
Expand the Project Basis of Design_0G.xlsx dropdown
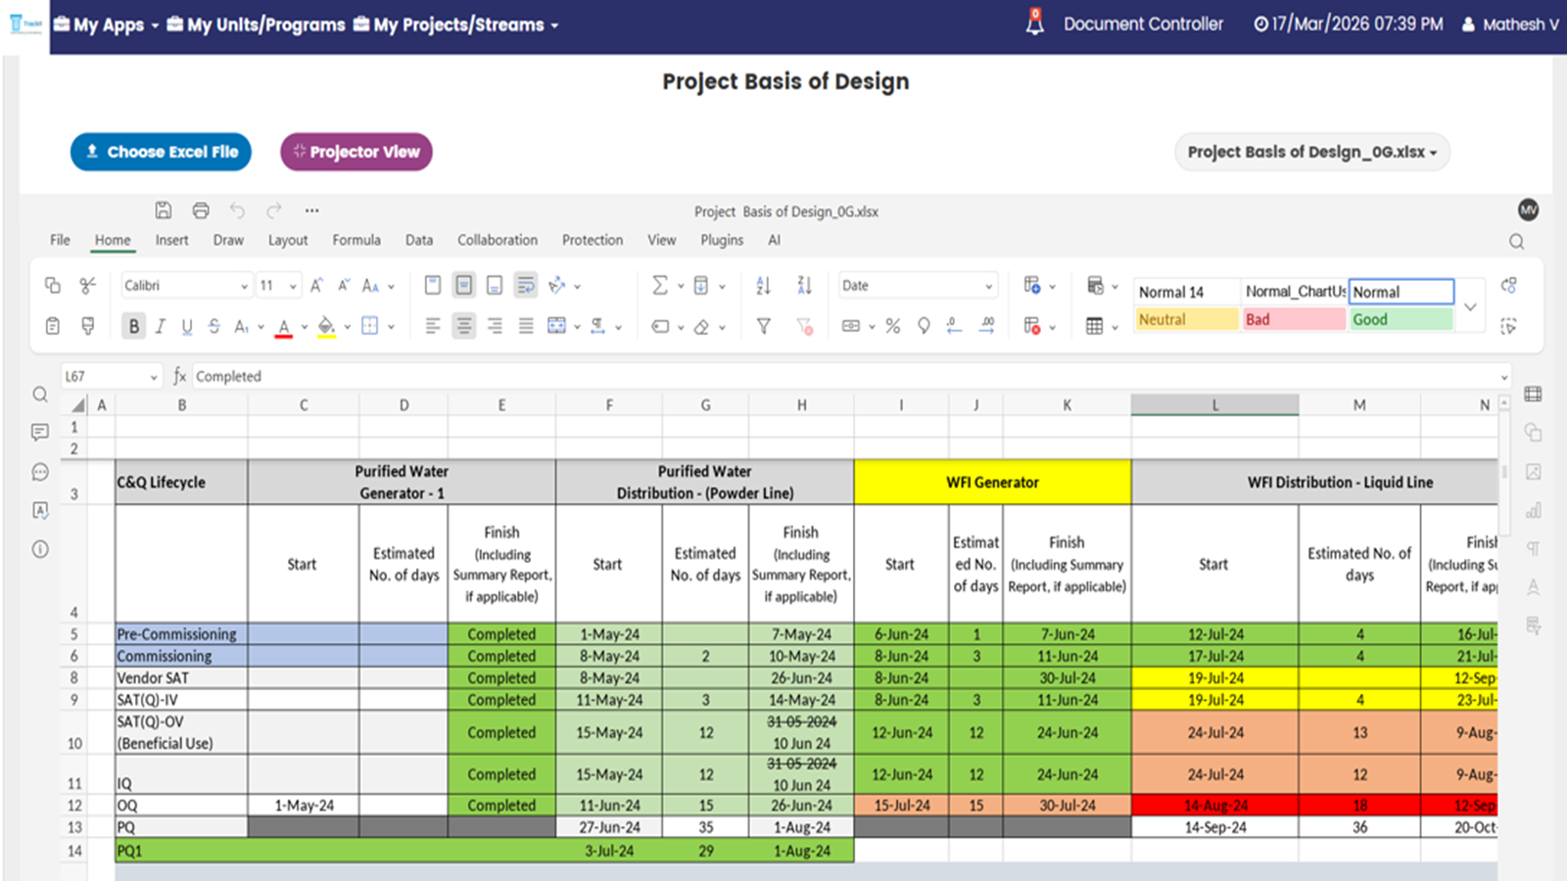click(1311, 152)
